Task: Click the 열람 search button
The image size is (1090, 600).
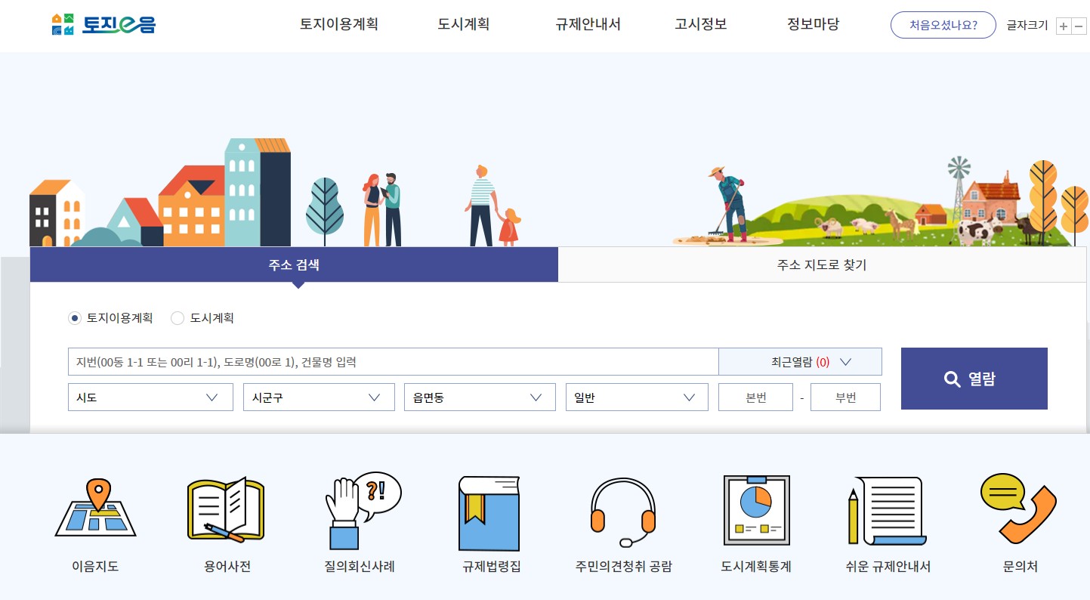Action: click(x=974, y=379)
